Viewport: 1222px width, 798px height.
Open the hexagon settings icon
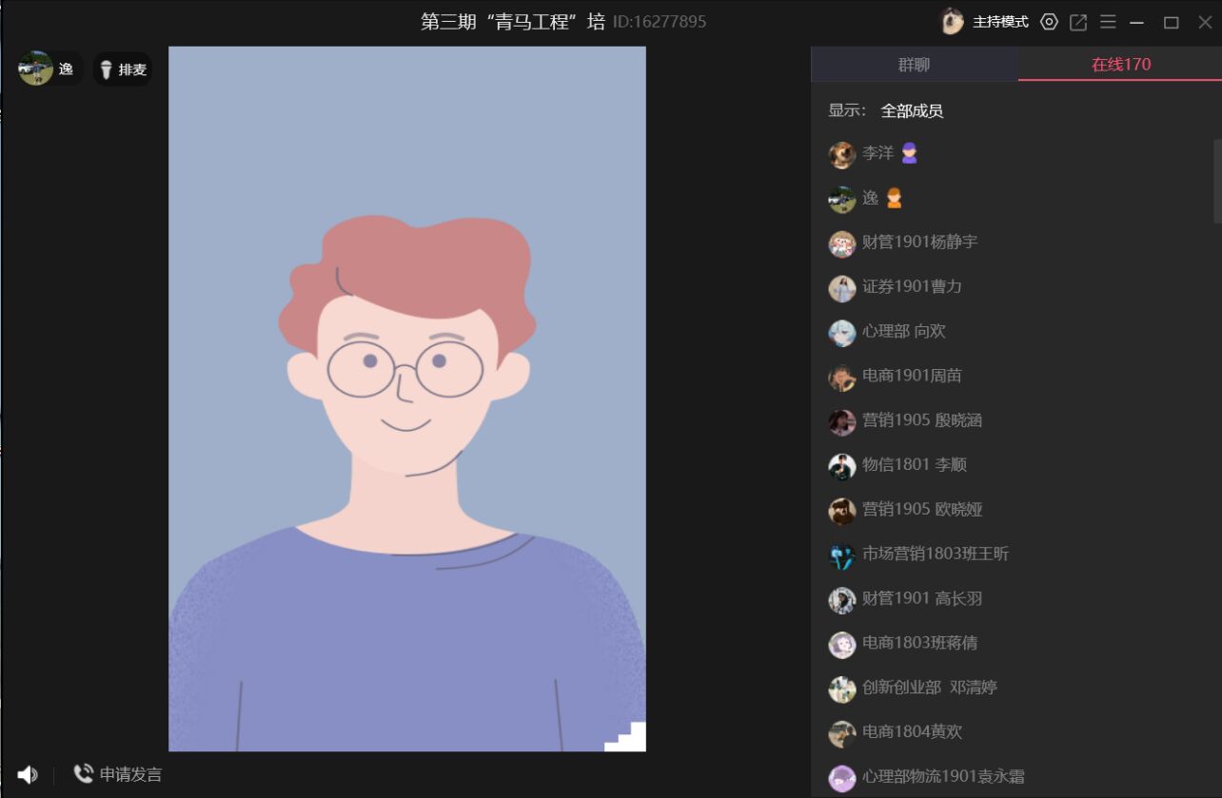[1049, 22]
